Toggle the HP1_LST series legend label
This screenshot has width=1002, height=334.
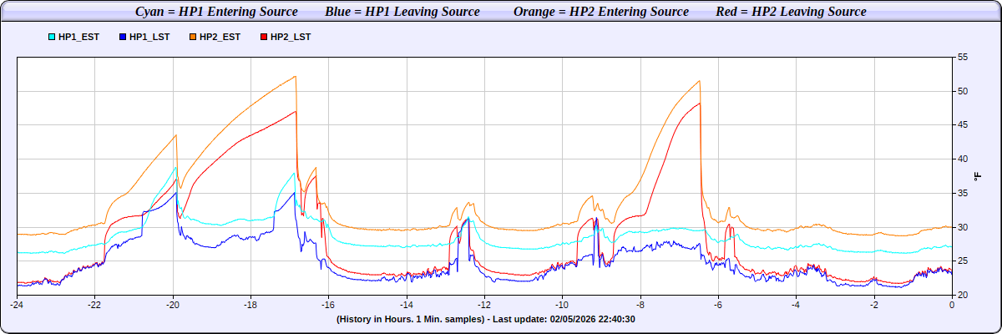(x=149, y=38)
